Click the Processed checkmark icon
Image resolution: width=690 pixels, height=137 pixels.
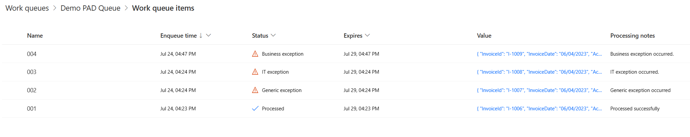coord(255,108)
